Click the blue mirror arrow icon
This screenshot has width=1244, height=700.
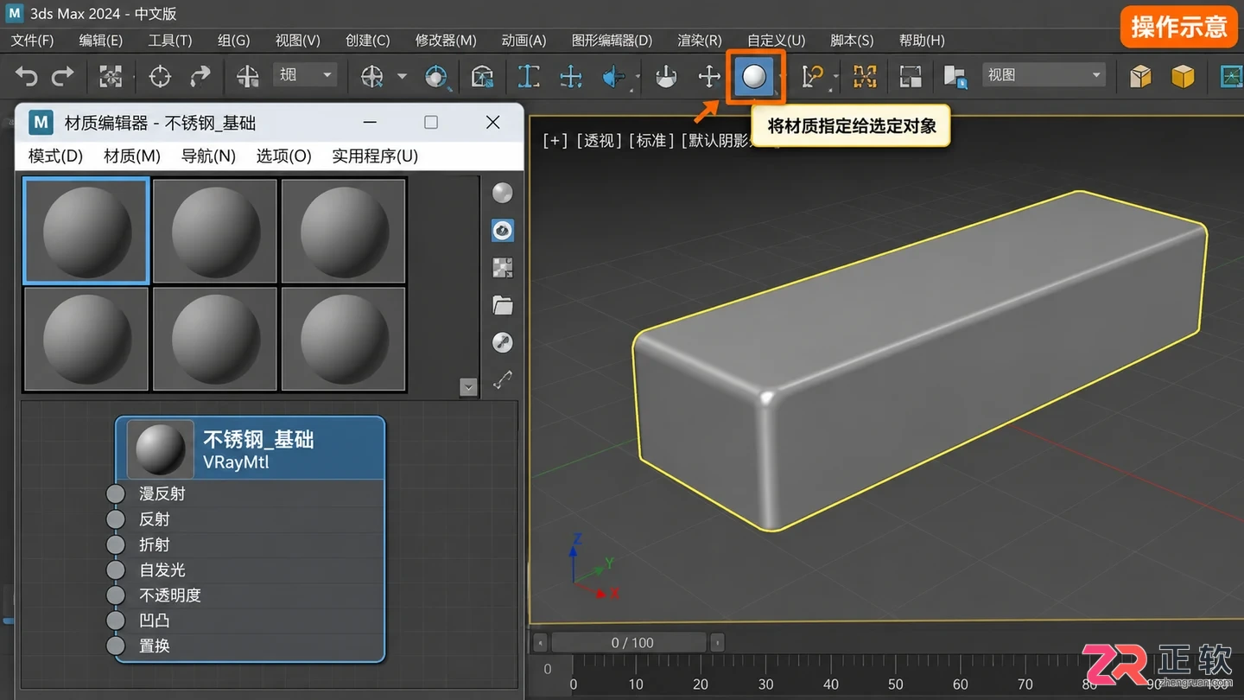pos(614,77)
